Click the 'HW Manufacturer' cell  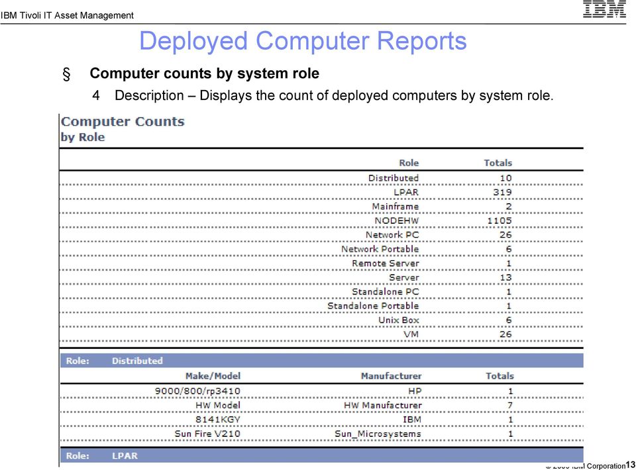coord(383,406)
